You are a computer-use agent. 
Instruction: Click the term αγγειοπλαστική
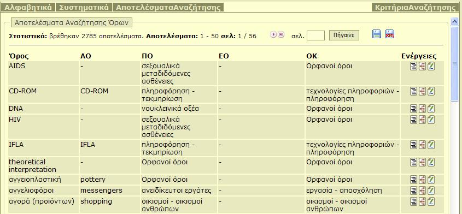(x=35, y=180)
